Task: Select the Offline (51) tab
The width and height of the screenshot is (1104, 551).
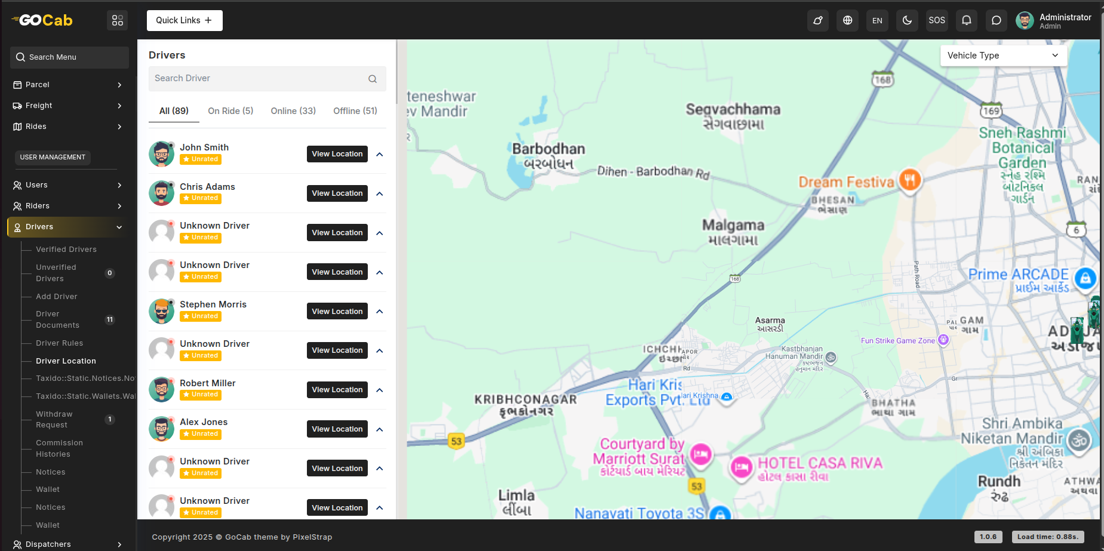Action: (355, 111)
